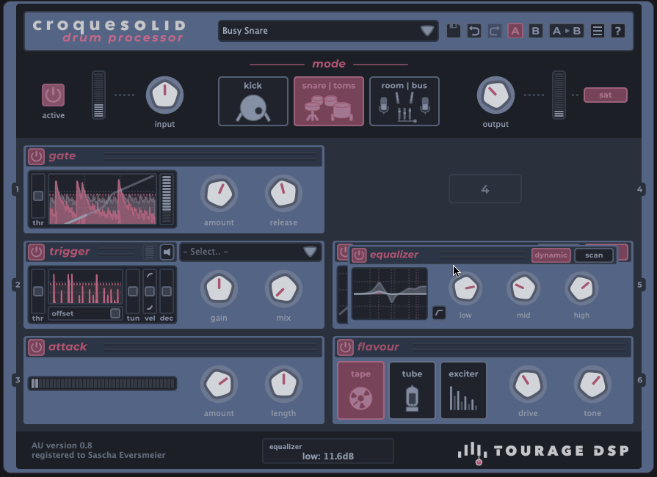The image size is (657, 477).
Task: Click the flavour drive knob
Action: pyautogui.click(x=528, y=385)
